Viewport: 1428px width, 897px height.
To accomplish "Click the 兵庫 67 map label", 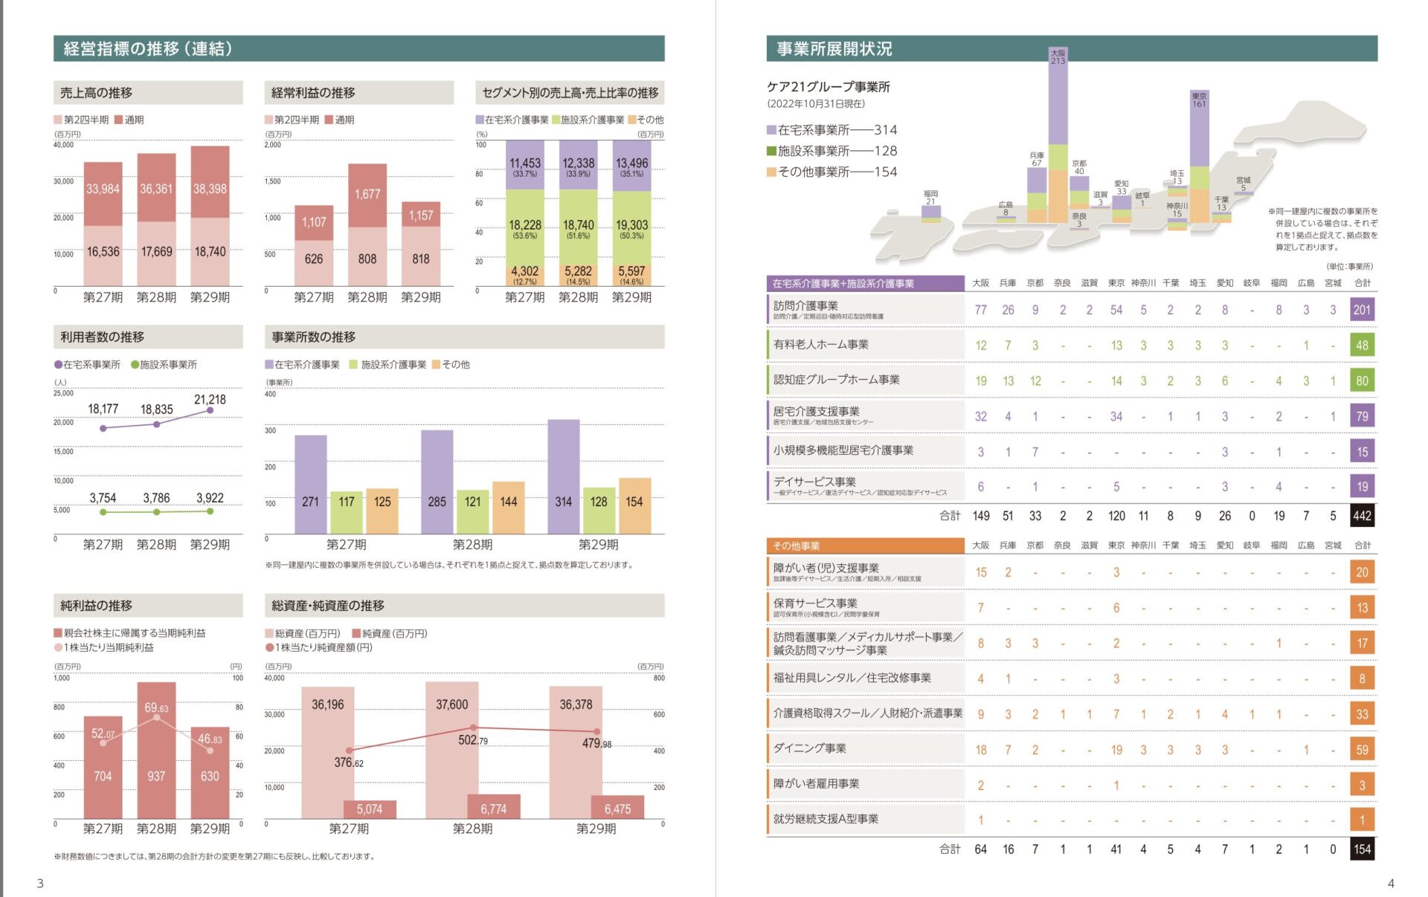I will pos(1037,159).
